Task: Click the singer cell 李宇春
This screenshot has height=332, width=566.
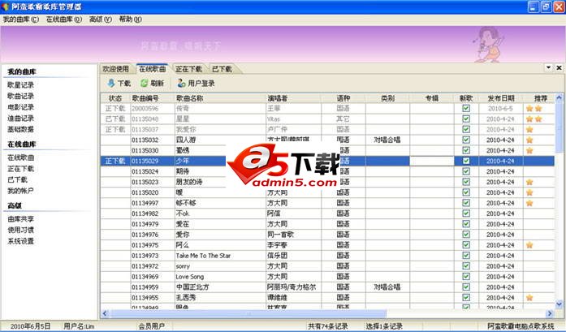Action: point(293,245)
